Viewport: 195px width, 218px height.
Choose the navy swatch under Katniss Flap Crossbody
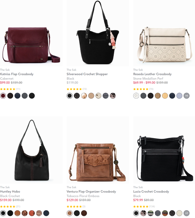point(17,96)
